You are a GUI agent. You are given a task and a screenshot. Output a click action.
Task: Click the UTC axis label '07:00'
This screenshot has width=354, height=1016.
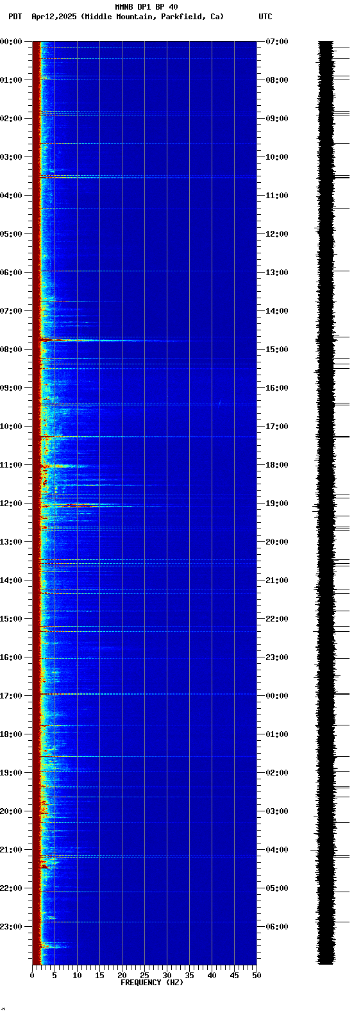coord(277,42)
